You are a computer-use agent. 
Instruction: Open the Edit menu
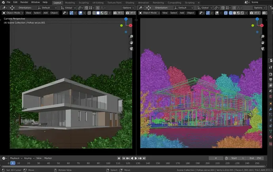(15, 2)
